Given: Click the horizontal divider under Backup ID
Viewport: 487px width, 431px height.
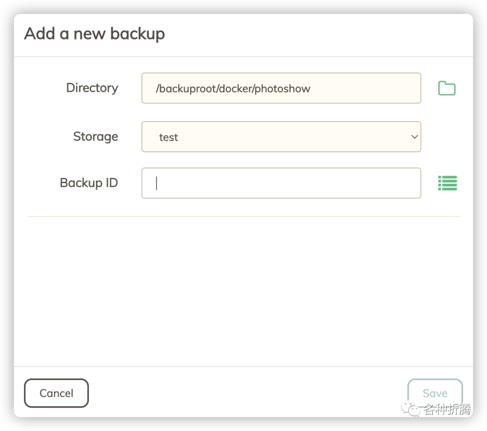Looking at the screenshot, I should (243, 217).
